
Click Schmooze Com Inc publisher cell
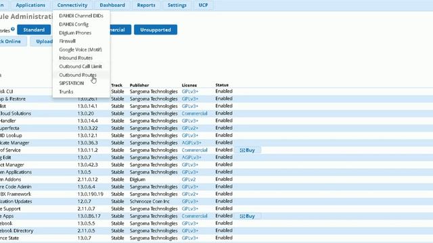click(x=150, y=201)
